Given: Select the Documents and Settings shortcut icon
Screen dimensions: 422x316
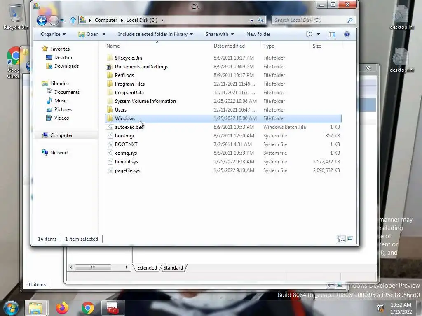Looking at the screenshot, I should pyautogui.click(x=110, y=67).
